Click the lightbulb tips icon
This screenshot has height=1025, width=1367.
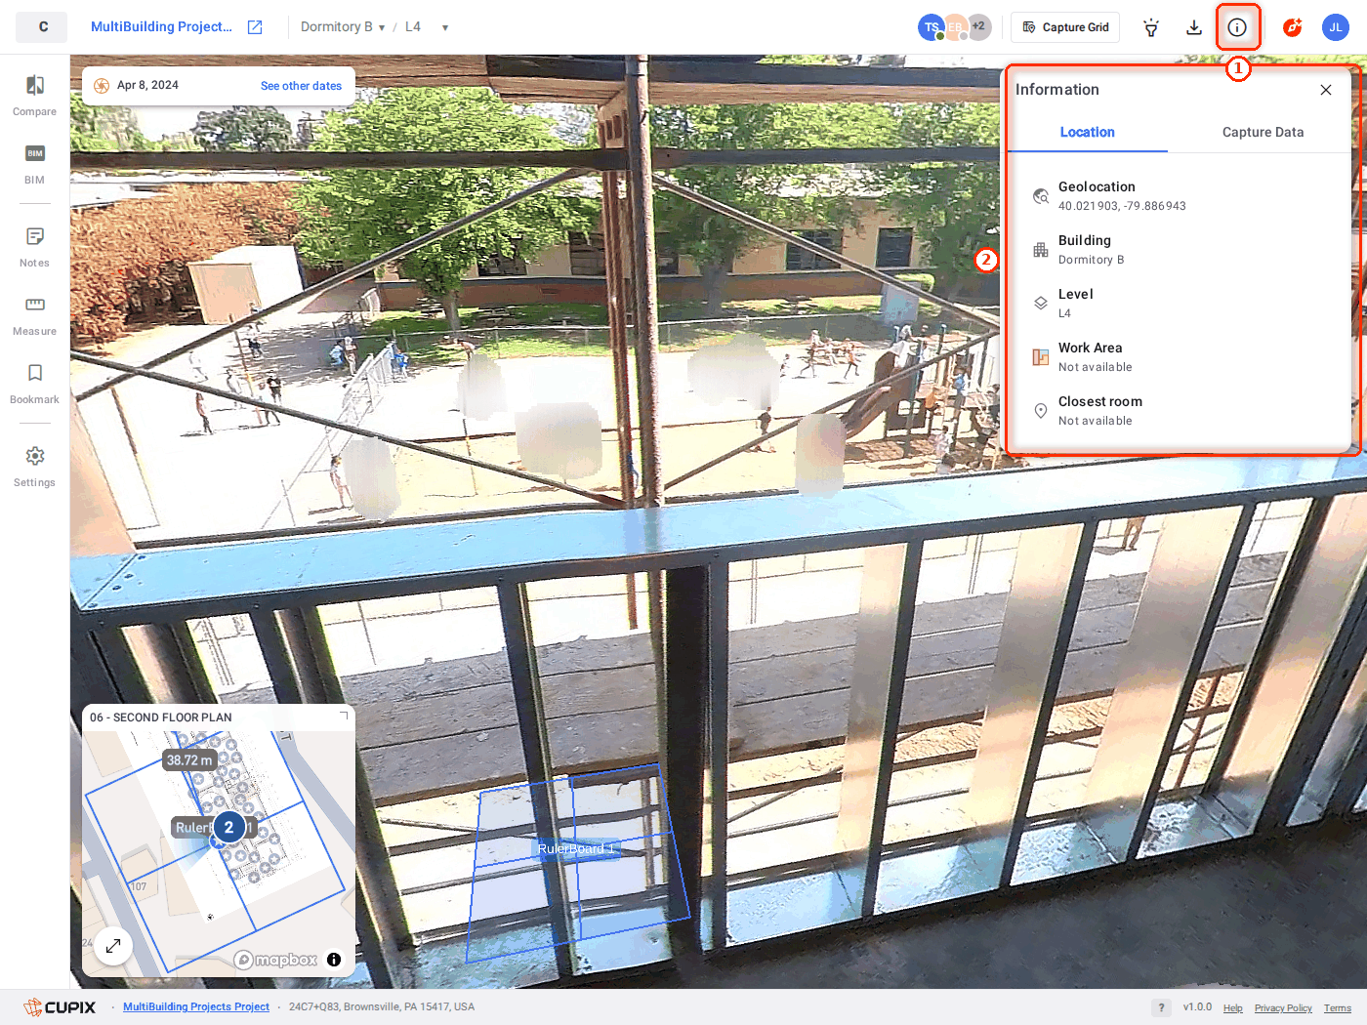(x=1151, y=27)
